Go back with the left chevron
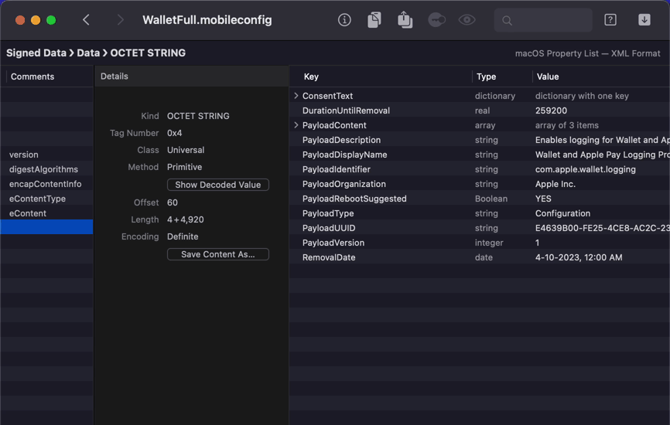The image size is (670, 425). coord(86,19)
